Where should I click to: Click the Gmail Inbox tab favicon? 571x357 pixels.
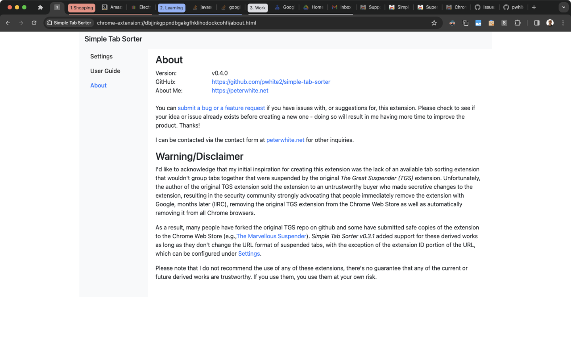337,7
